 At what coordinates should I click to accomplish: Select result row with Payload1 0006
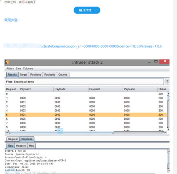pos(86,123)
